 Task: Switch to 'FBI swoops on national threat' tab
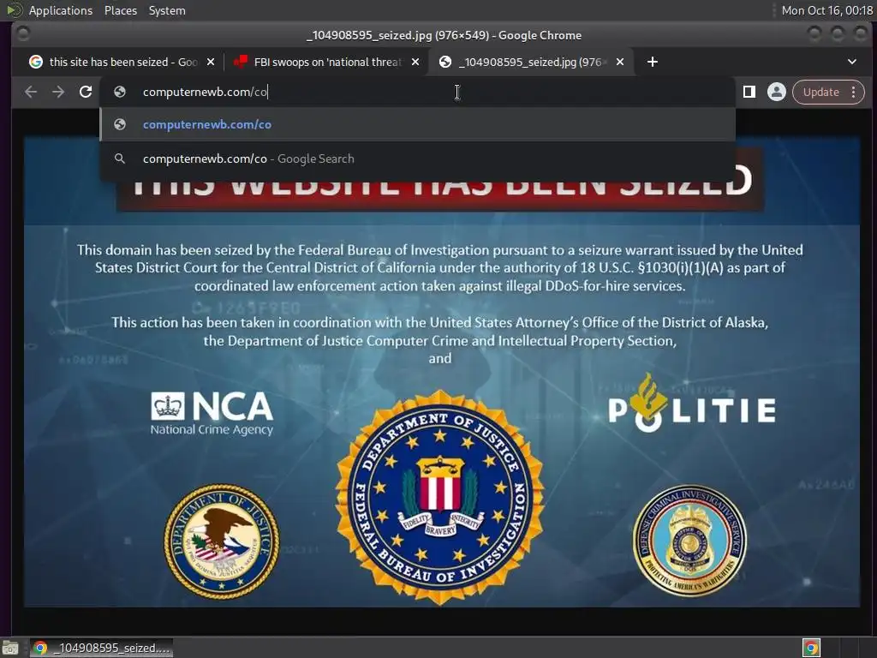pos(327,62)
